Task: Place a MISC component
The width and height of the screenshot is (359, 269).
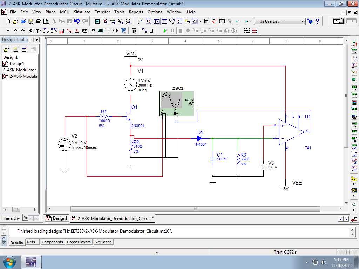Action: pyautogui.click(x=93, y=30)
